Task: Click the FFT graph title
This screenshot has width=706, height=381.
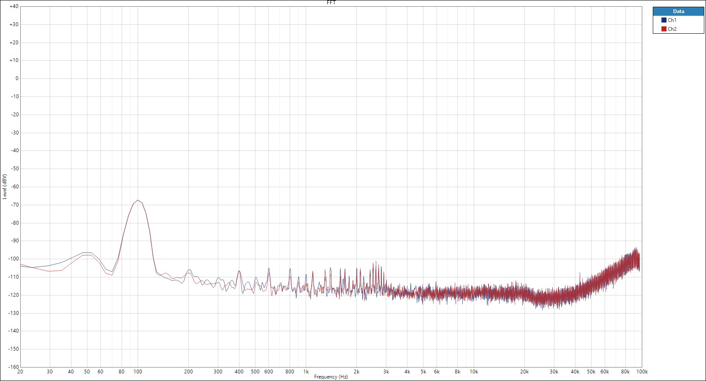Action: pyautogui.click(x=331, y=3)
